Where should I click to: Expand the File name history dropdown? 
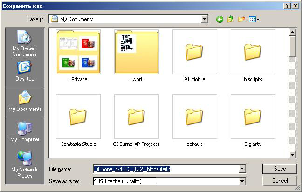pos(242,169)
